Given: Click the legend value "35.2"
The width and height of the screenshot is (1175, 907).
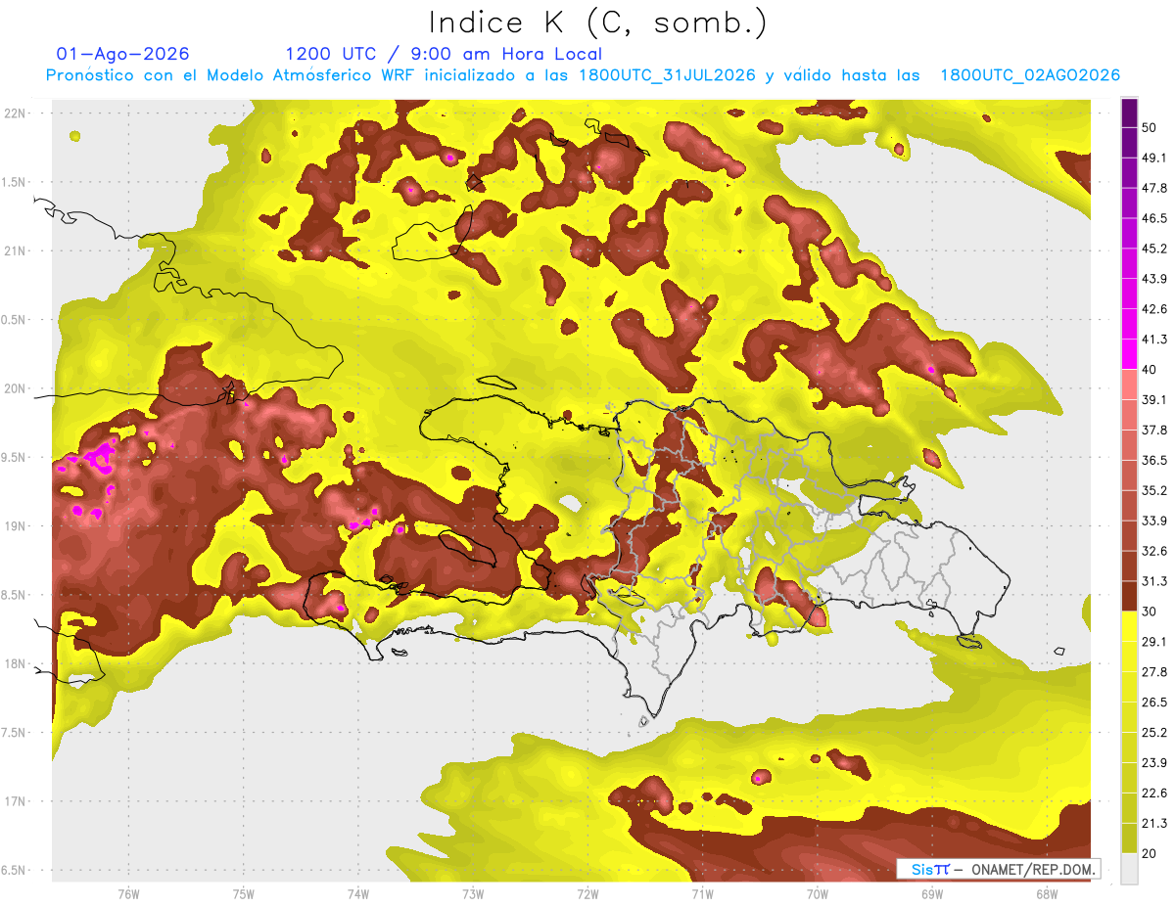Looking at the screenshot, I should (x=1154, y=490).
